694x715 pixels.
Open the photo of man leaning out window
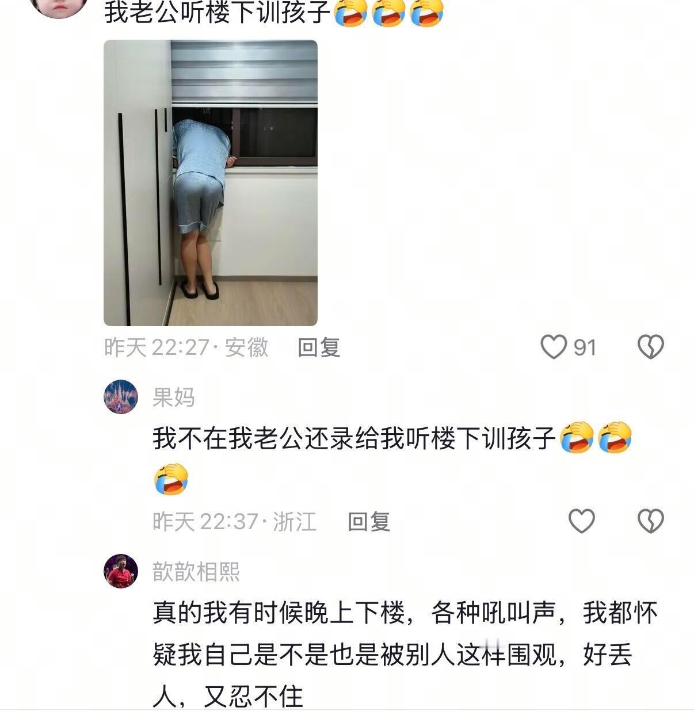[211, 183]
